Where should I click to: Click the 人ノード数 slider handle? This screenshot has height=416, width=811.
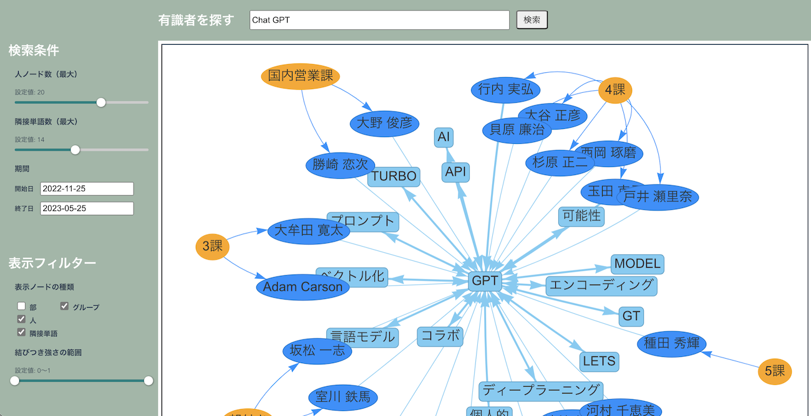101,103
